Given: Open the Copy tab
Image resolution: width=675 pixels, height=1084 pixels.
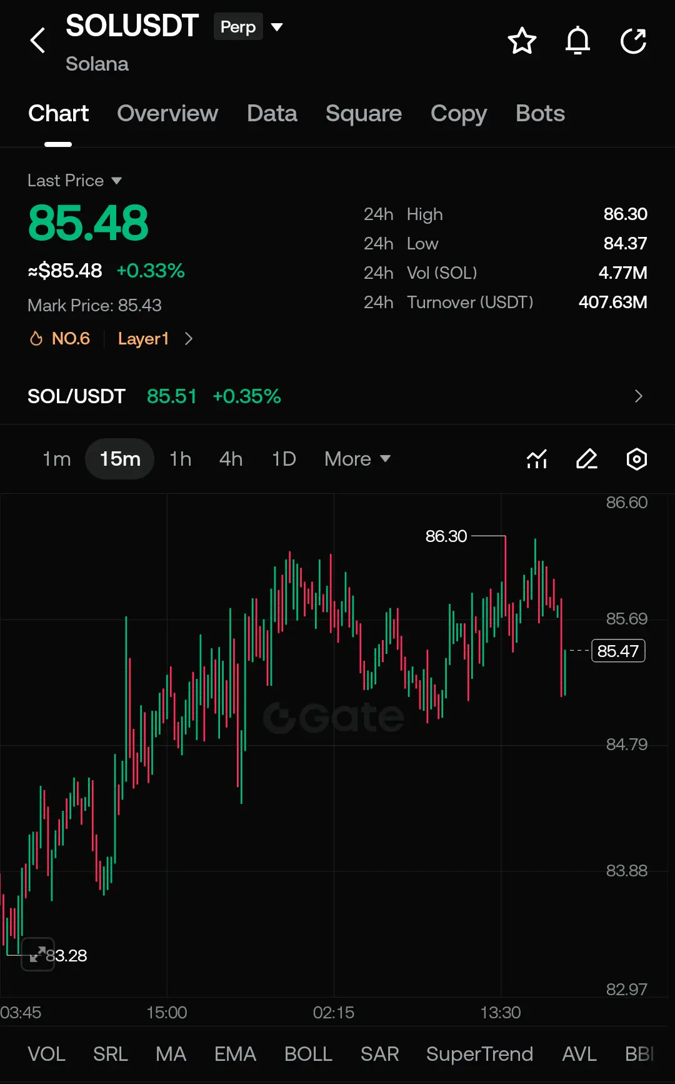Looking at the screenshot, I should coord(459,114).
